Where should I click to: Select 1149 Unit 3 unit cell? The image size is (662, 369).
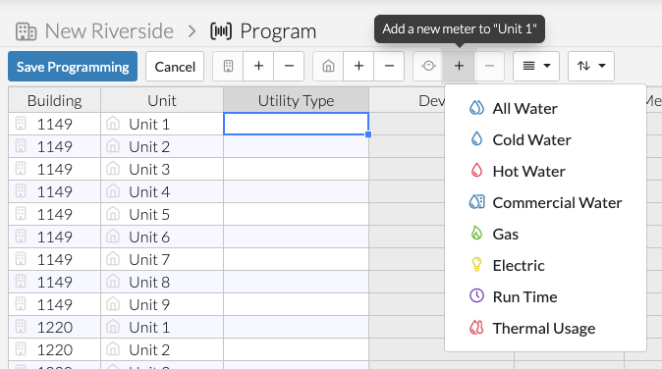(162, 169)
